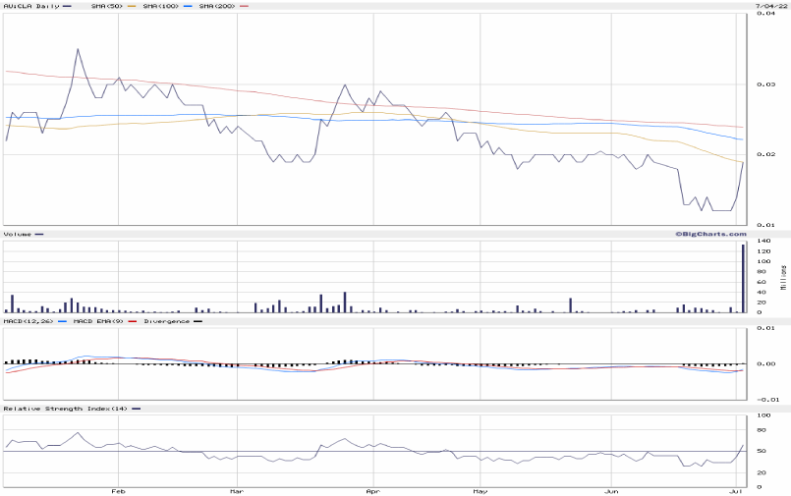
Task: Click the Divergence legend label
Action: [x=167, y=321]
